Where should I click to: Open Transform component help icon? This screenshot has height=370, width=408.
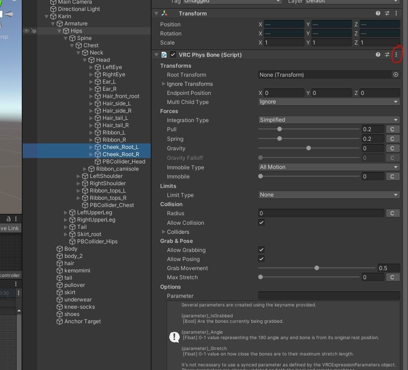pyautogui.click(x=378, y=13)
